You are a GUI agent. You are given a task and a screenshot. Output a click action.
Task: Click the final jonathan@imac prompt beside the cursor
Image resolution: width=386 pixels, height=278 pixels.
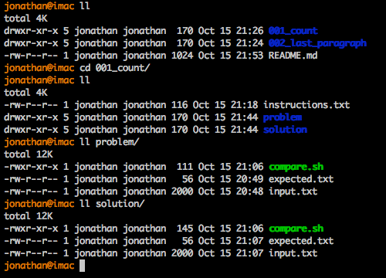pos(39,266)
